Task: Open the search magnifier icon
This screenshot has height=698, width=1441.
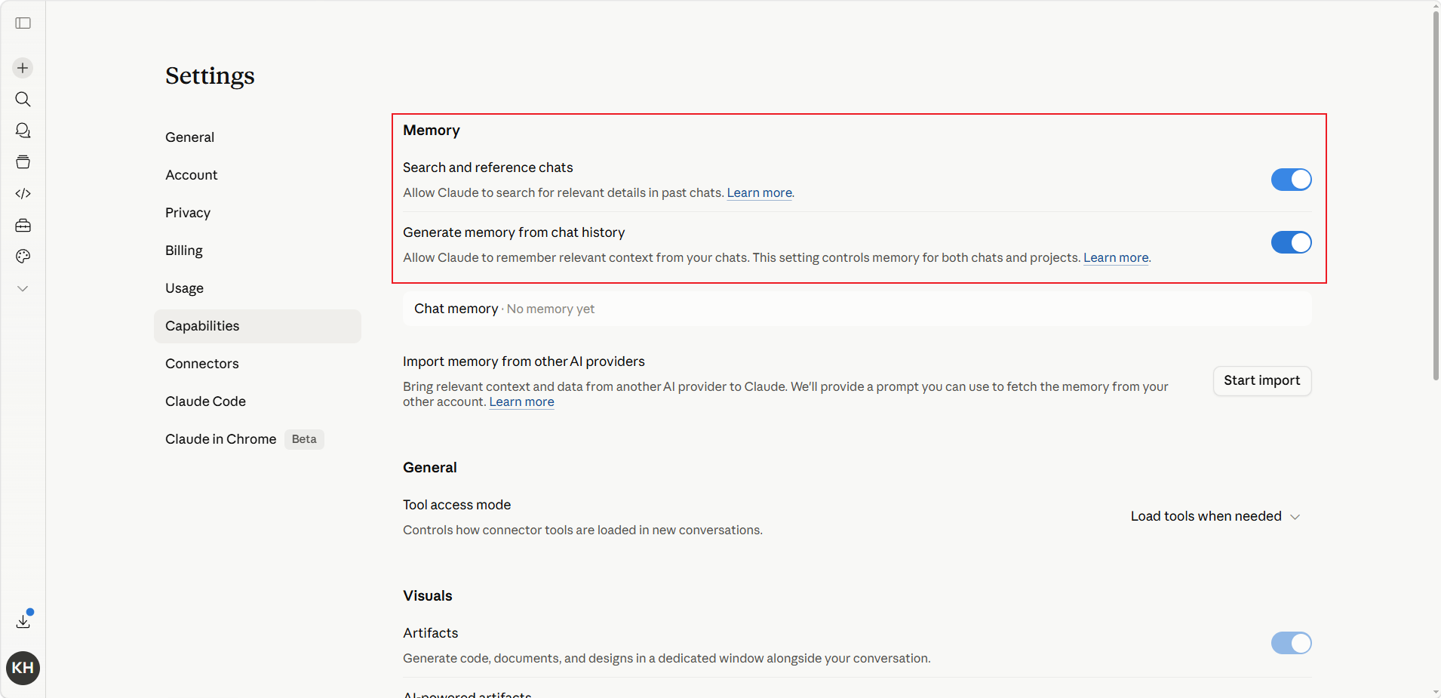Action: click(23, 100)
